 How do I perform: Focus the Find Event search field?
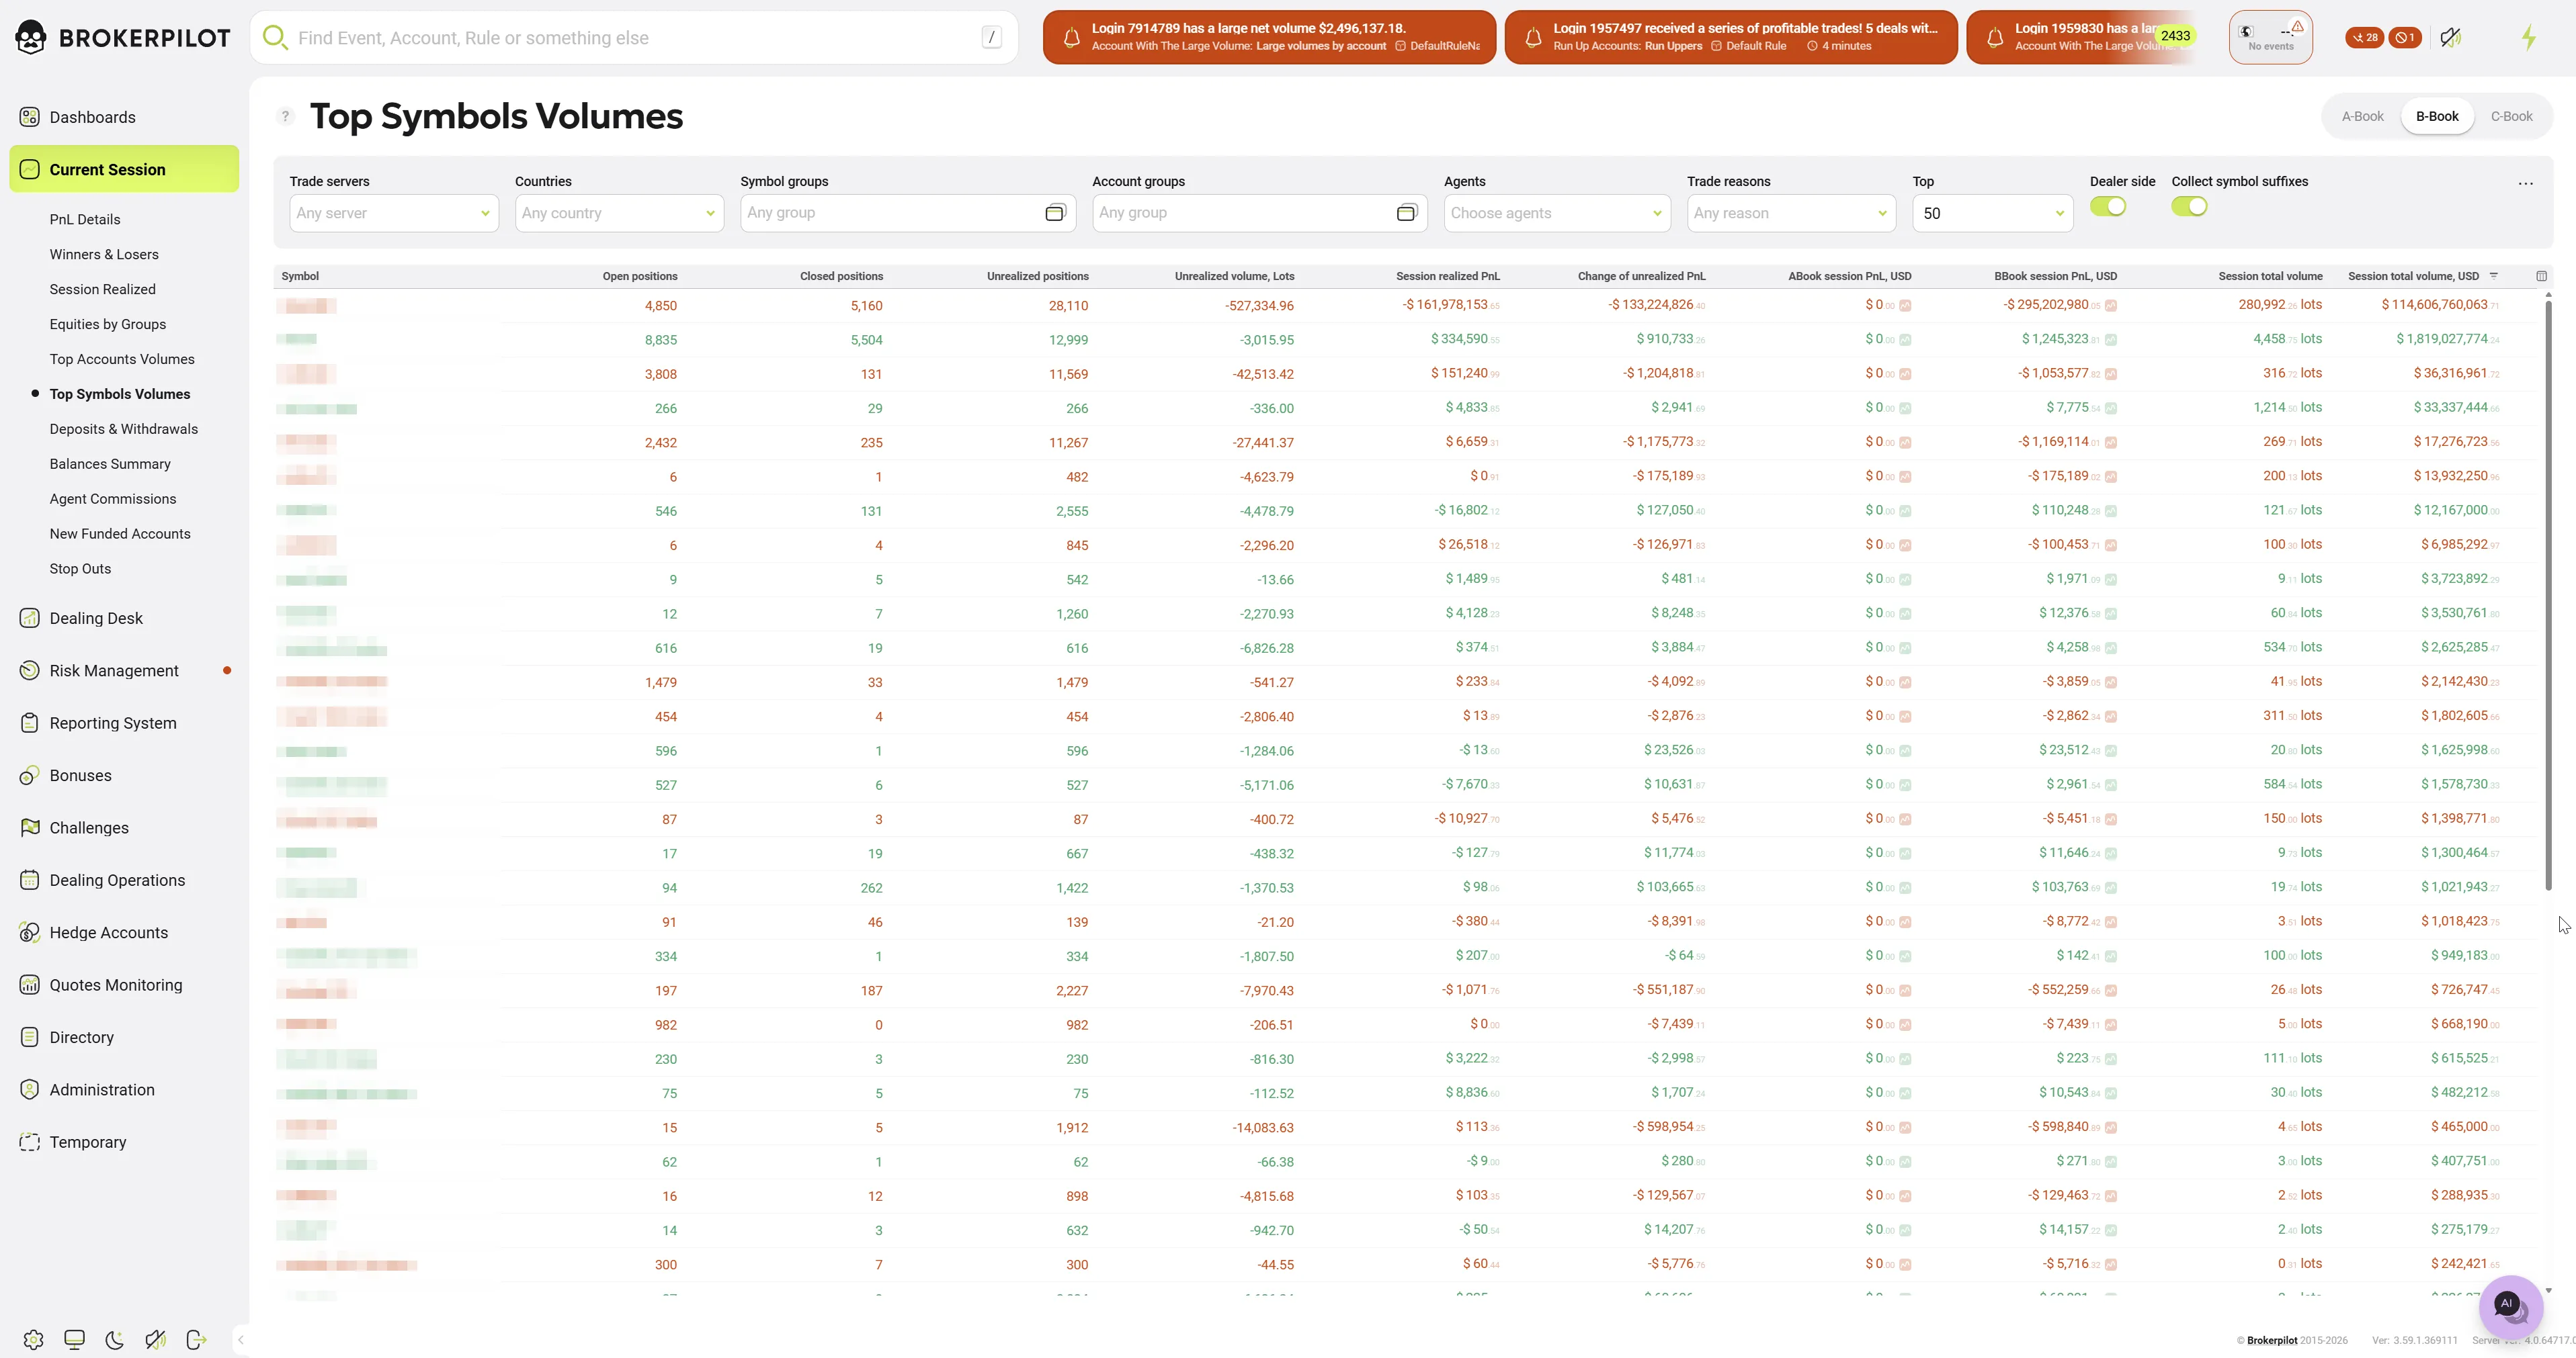tap(634, 38)
